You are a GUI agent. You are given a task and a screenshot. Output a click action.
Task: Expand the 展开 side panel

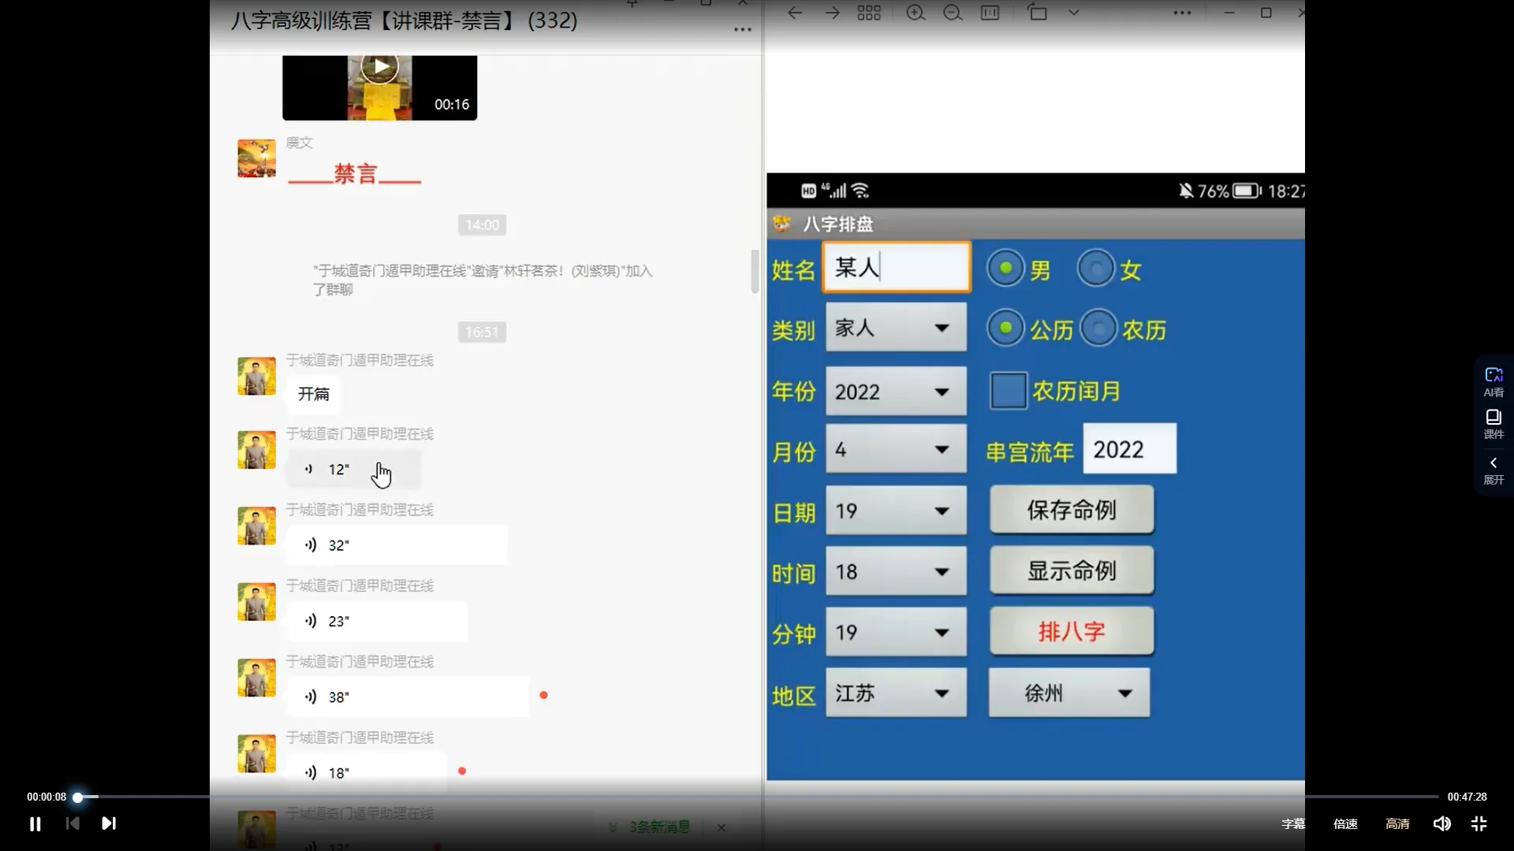point(1493,470)
